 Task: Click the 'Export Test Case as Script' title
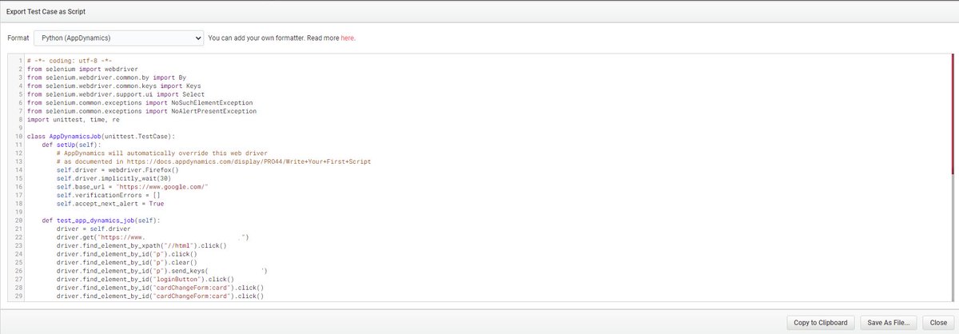(46, 12)
